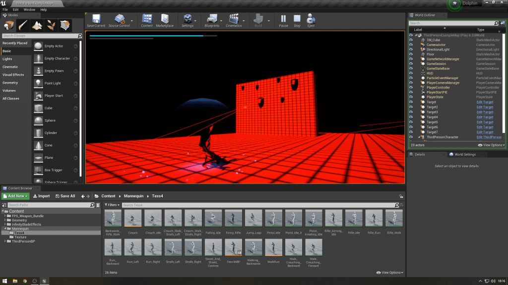Switch to the World Settings tab
This screenshot has height=285, width=508.
(x=464, y=154)
